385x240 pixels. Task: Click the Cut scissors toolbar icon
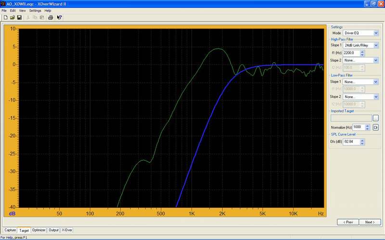[28, 17]
